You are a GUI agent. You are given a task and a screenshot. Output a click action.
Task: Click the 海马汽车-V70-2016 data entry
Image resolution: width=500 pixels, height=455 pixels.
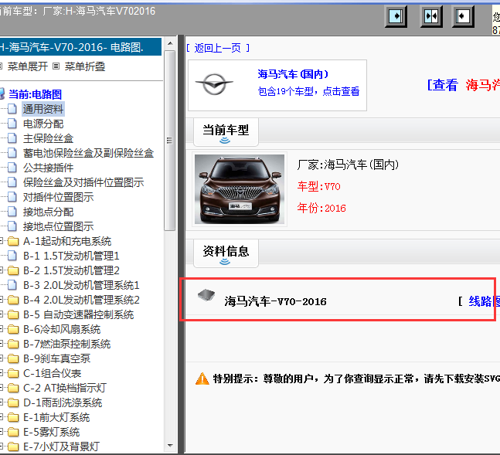pyautogui.click(x=276, y=301)
